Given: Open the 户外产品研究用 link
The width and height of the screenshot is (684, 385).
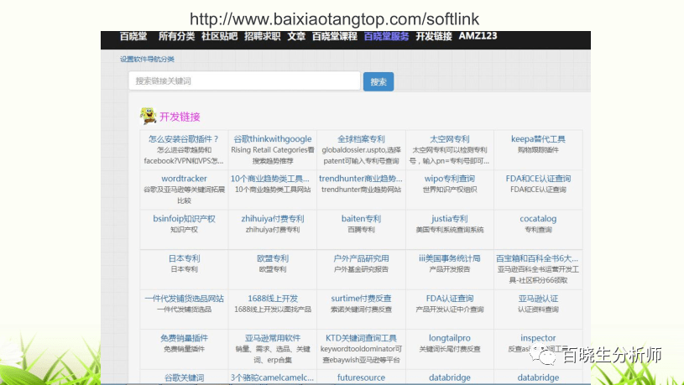Looking at the screenshot, I should 361,258.
